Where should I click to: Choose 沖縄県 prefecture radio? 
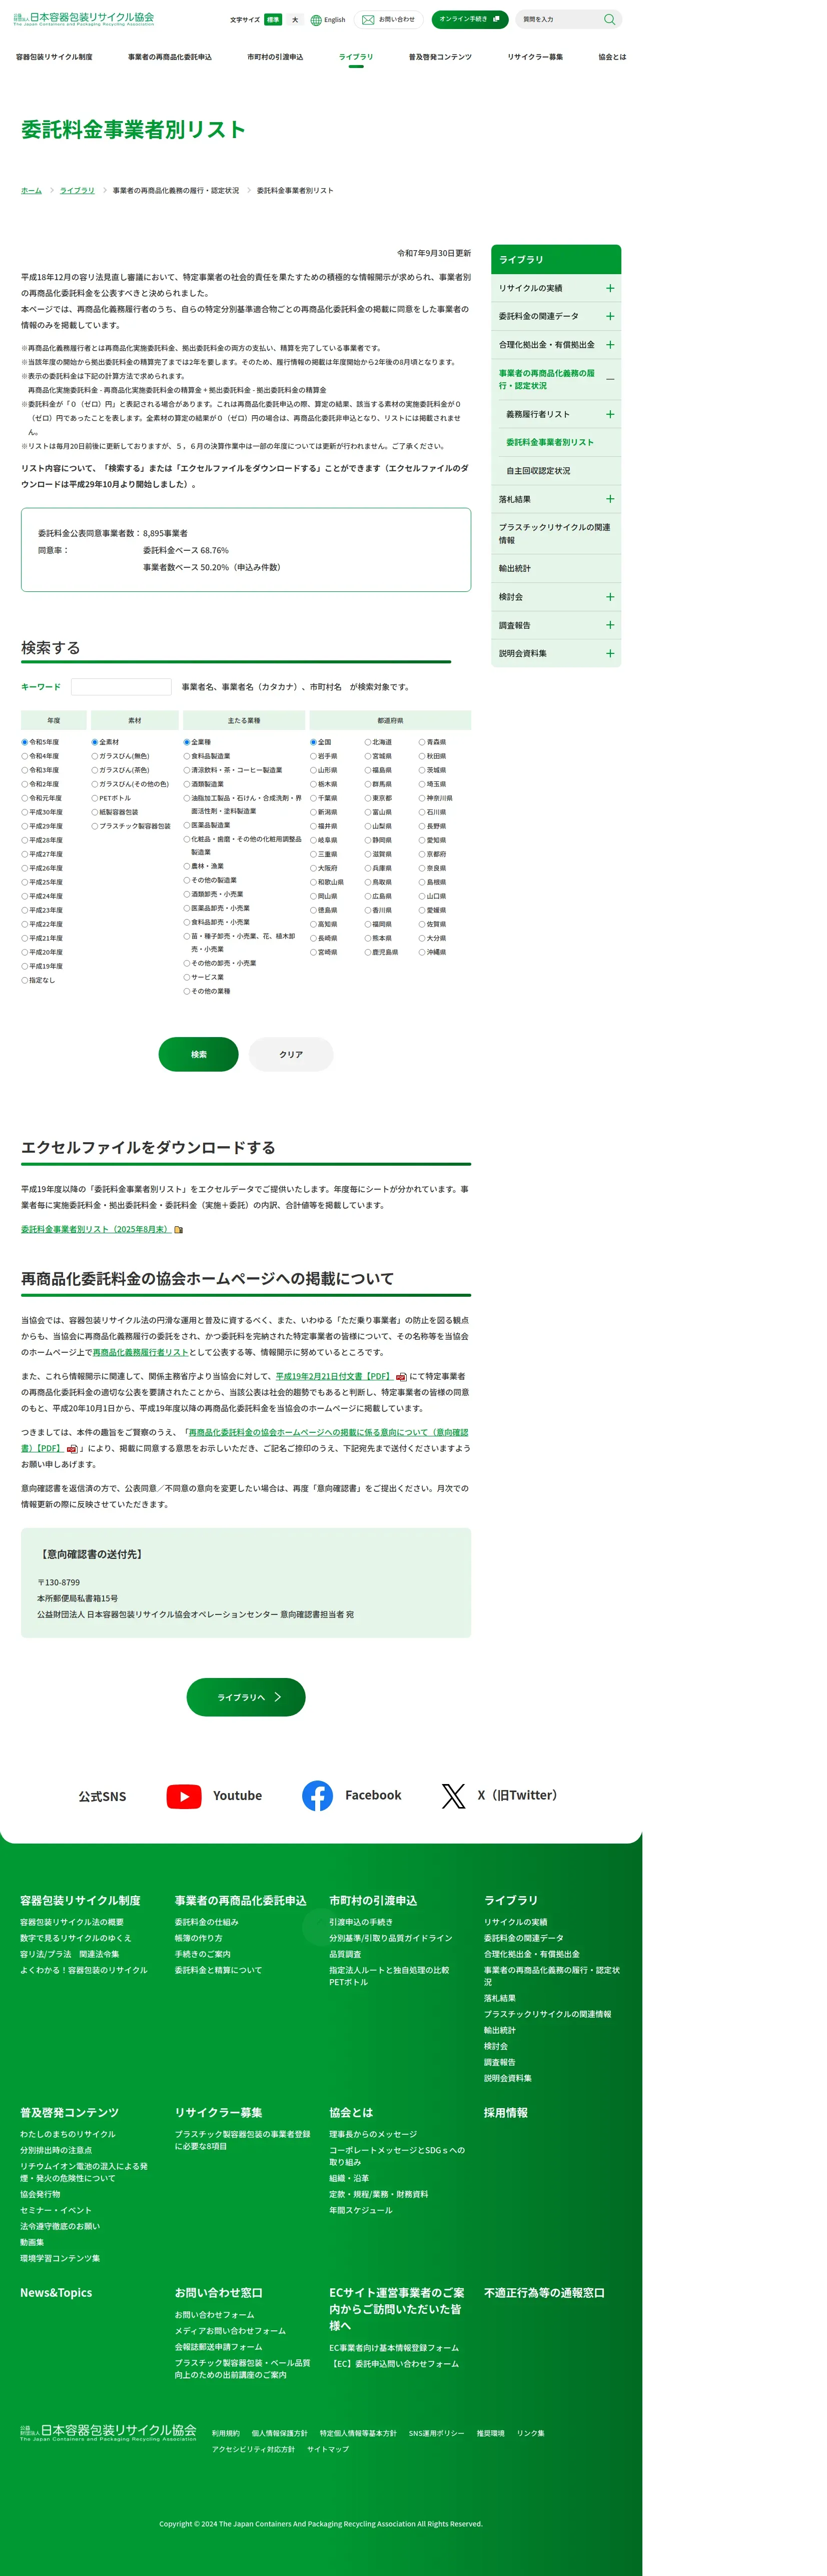pyautogui.click(x=422, y=952)
